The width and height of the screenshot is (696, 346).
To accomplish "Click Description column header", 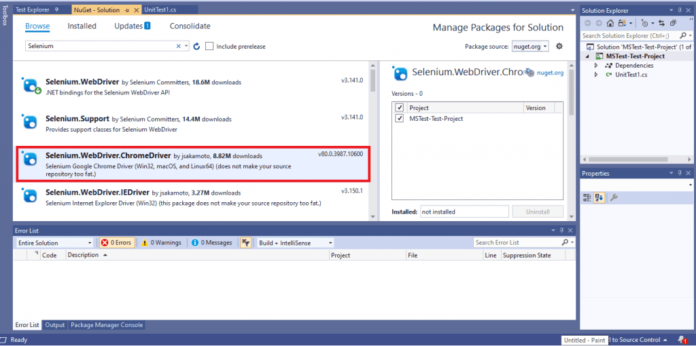I will point(198,255).
